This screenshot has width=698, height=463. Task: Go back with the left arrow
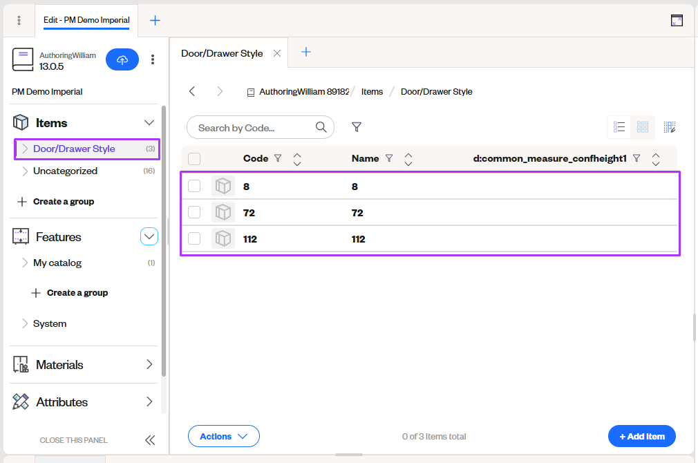pos(192,92)
